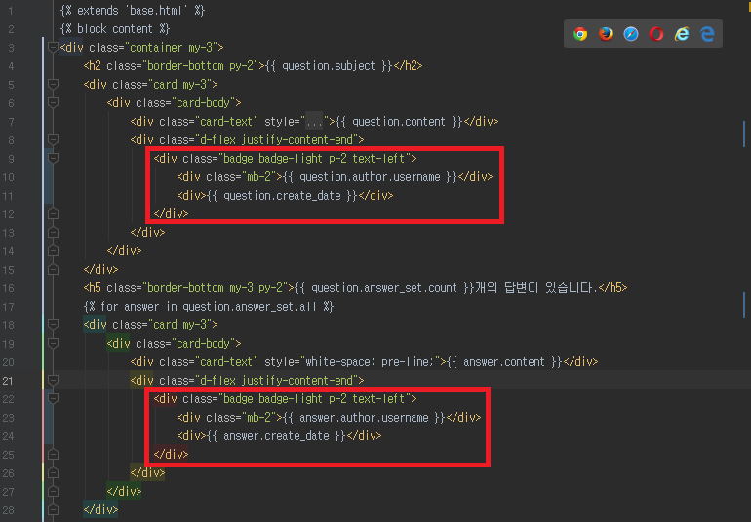Screen dimensions: 751x522
Task: Collapse the card-body div on line 19
Action: click(x=54, y=343)
